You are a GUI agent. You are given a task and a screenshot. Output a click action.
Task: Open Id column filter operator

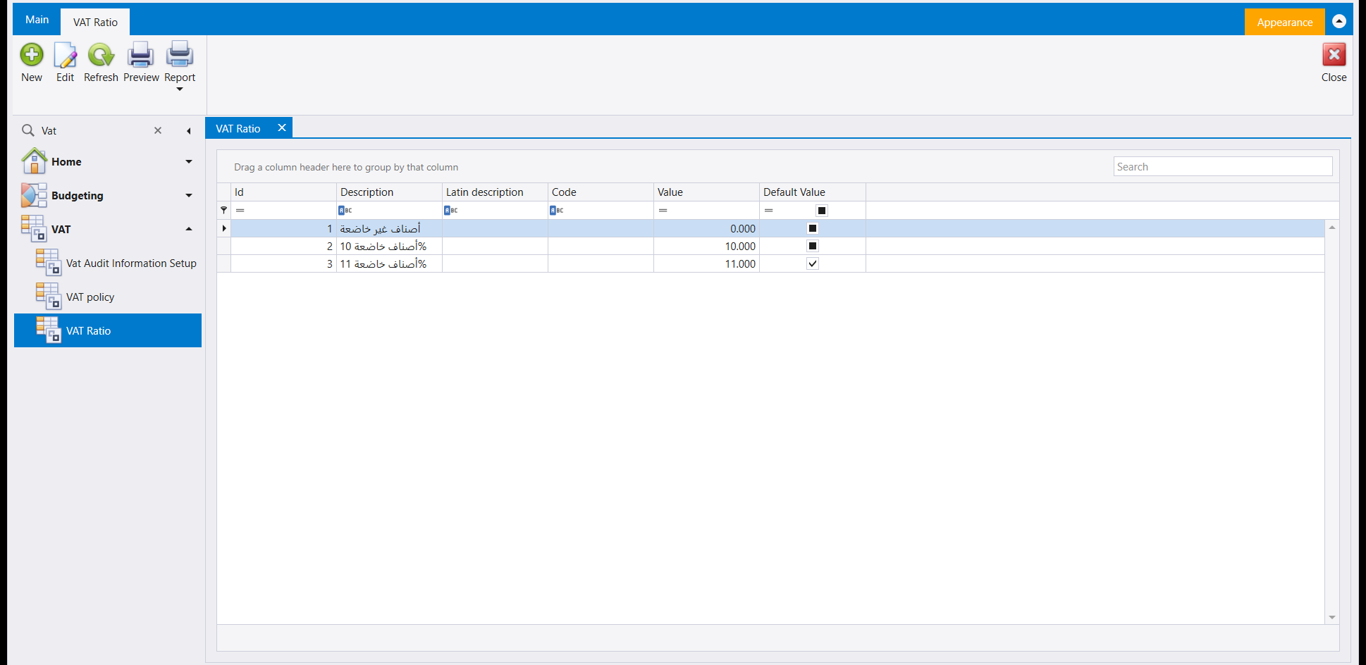pos(240,211)
